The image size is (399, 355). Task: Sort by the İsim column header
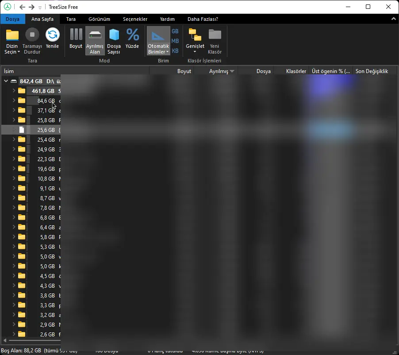[x=75, y=71]
